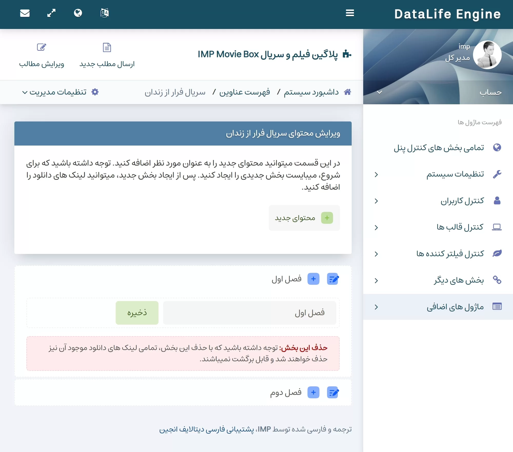Expand the تنظیمات سیستم sidebar menu
513x452 pixels.
click(455, 174)
